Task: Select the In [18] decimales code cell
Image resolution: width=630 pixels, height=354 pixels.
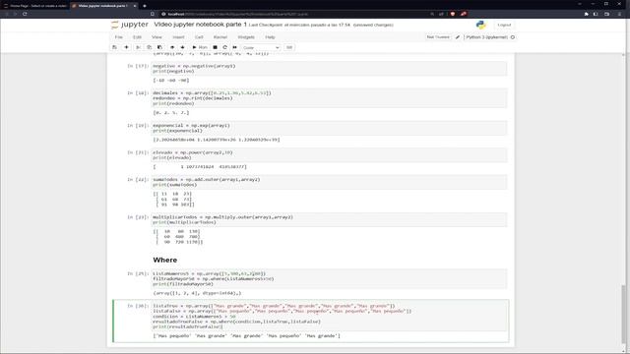Action: click(x=329, y=98)
